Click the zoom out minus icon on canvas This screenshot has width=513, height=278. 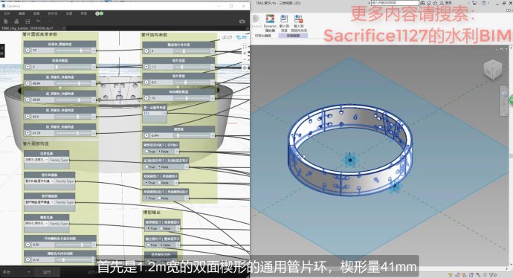click(245, 59)
